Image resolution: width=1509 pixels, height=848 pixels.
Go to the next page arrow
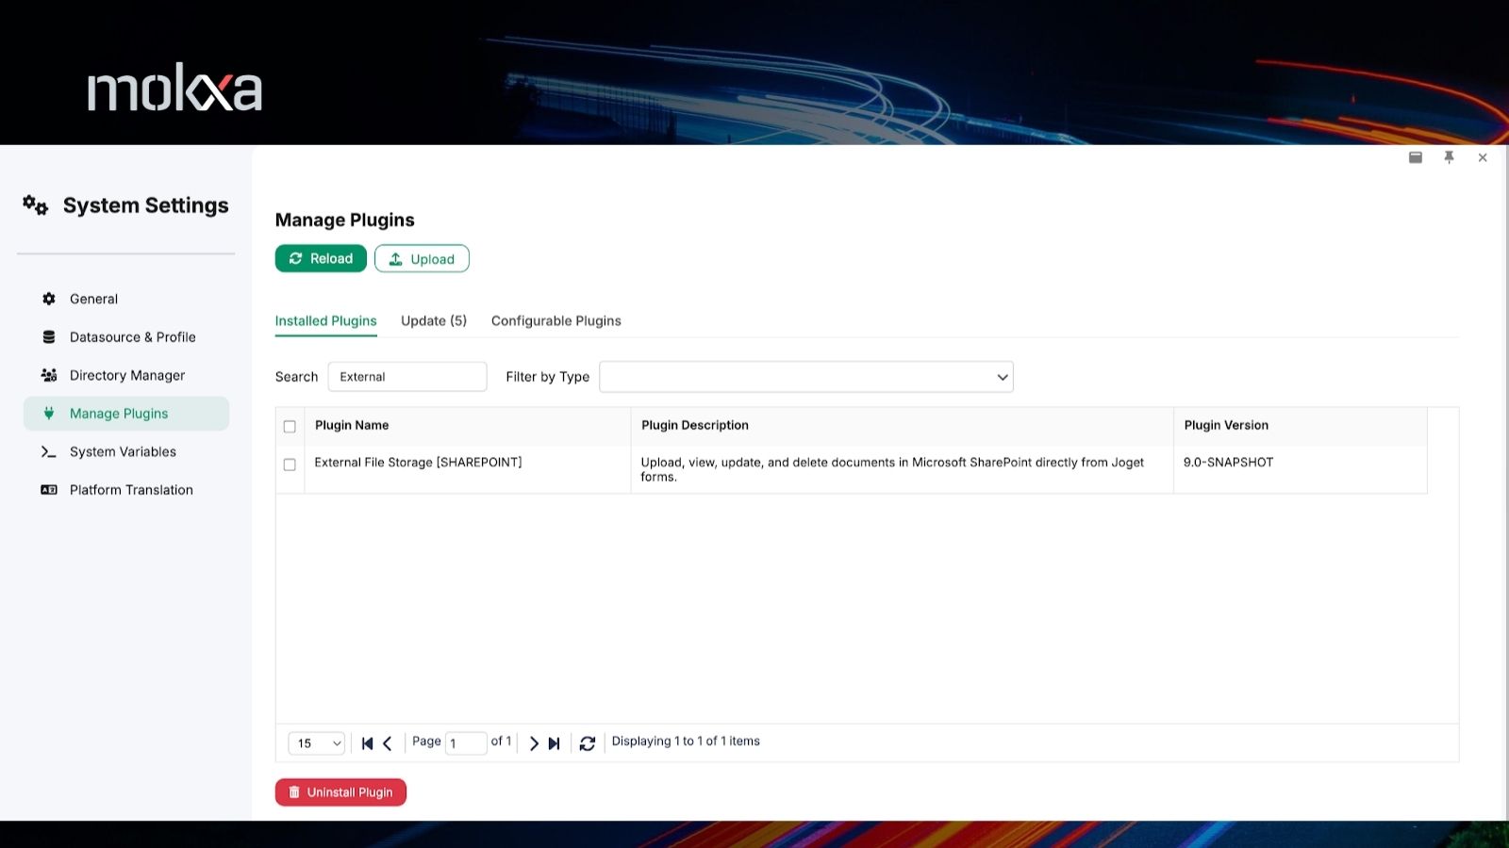(534, 743)
